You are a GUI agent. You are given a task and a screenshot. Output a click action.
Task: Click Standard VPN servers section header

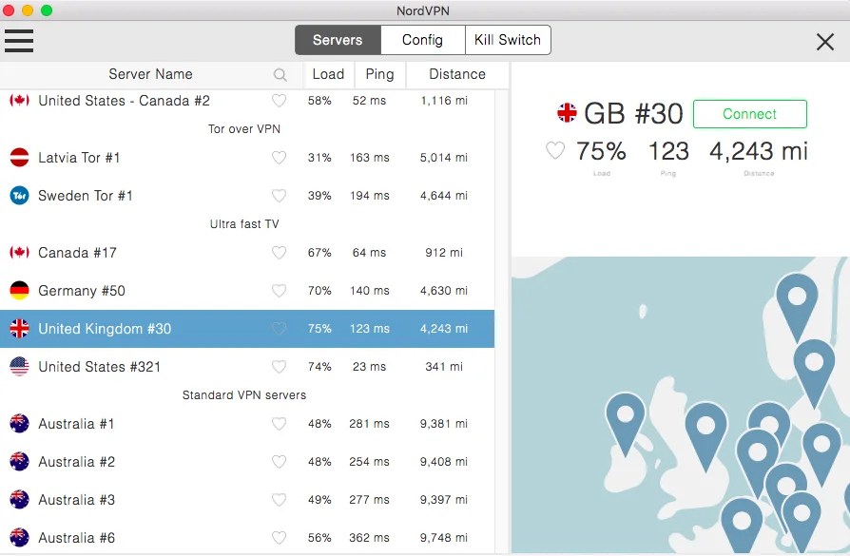pyautogui.click(x=244, y=395)
